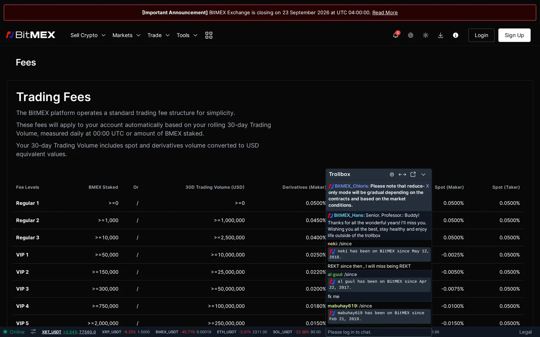Screen dimensions: 540x337
Task: Click the Sign Up button
Action: click(x=514, y=35)
